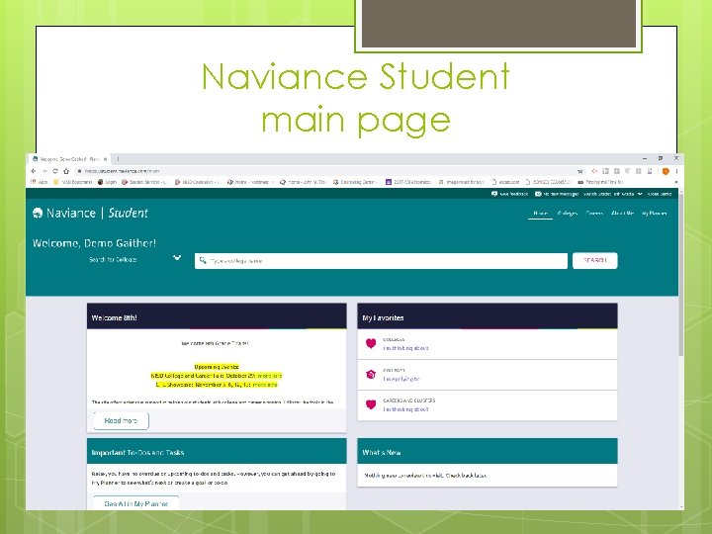Open the Chrome three-dot menu
This screenshot has width=712, height=534.
(x=676, y=171)
